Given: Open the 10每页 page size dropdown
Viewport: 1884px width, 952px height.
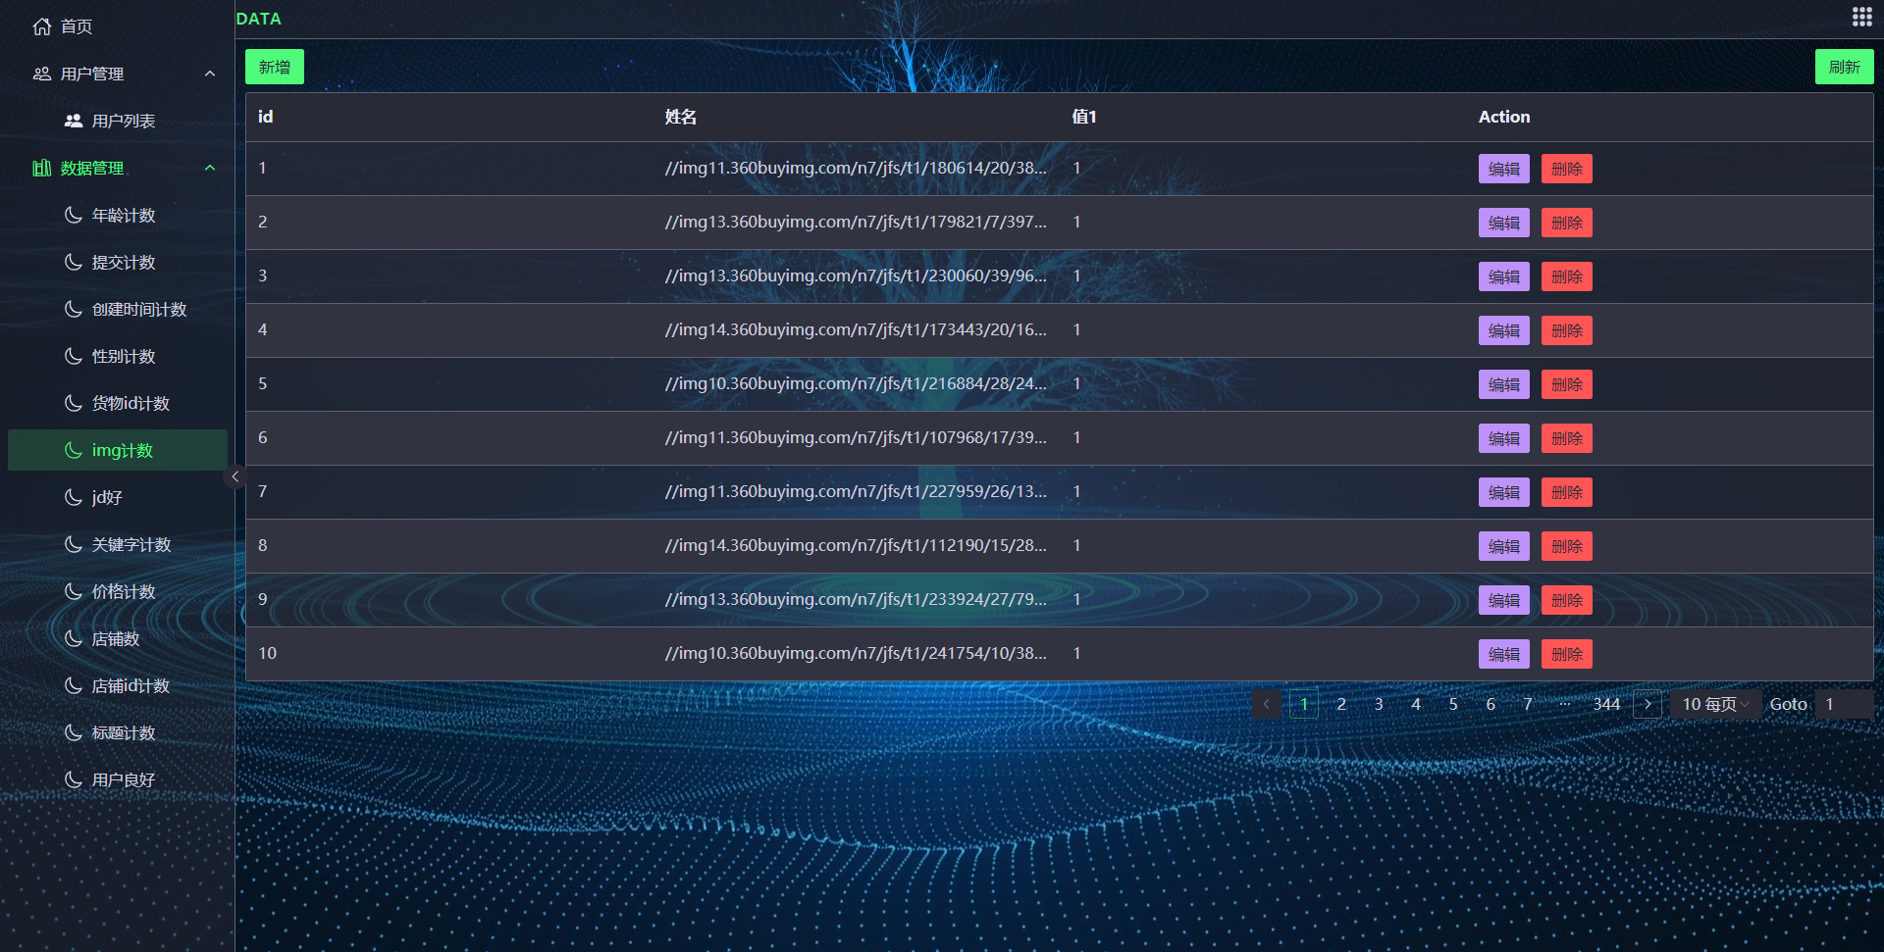Looking at the screenshot, I should 1713,704.
